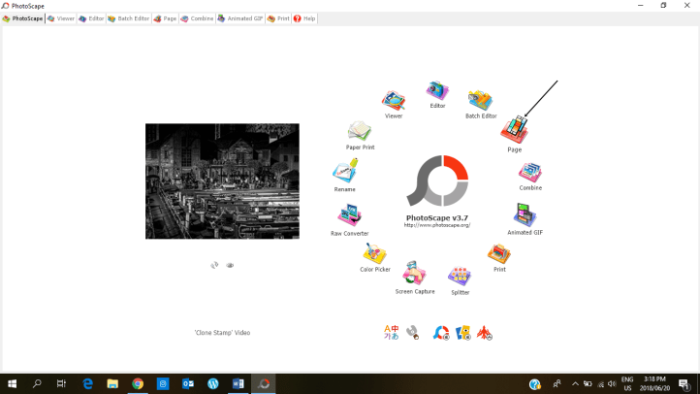The height and width of the screenshot is (394, 700).
Task: Open the Rename tool icon
Action: click(345, 172)
